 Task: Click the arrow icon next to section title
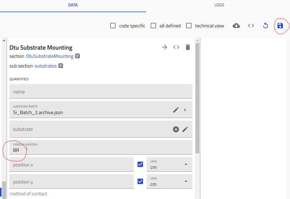point(165,47)
